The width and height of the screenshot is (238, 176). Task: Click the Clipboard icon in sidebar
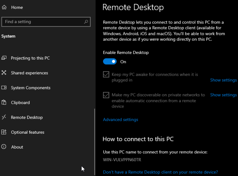tap(4, 102)
